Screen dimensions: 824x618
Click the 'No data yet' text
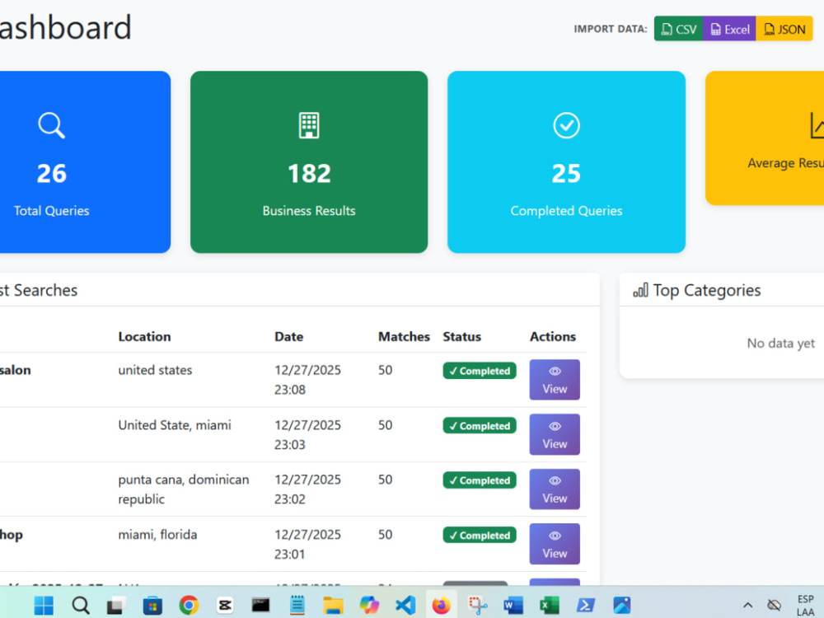click(781, 343)
